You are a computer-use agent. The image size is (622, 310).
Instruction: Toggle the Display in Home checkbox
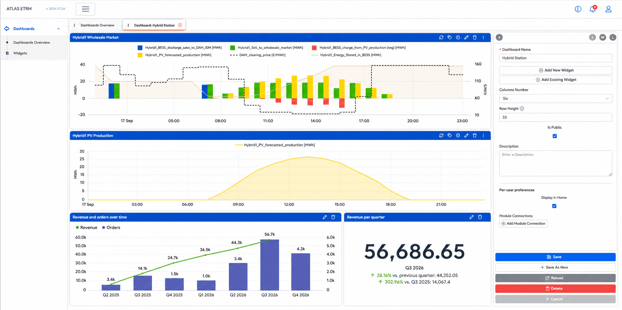click(x=554, y=206)
